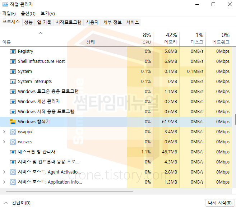Click the horizontal scrollbar thumb
This screenshot has height=208, width=236.
coord(69,191)
